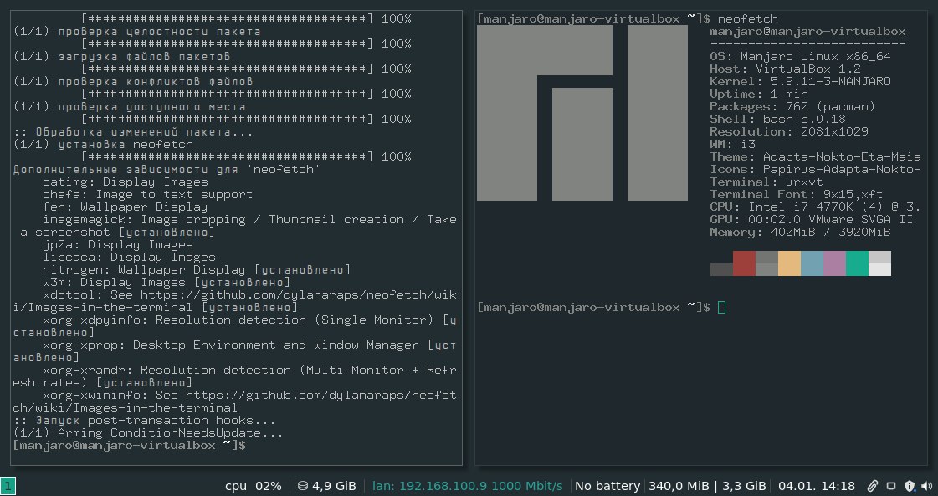This screenshot has width=938, height=496.
Task: Click the 'Обработка изменений пакета' line
Action: (133, 131)
